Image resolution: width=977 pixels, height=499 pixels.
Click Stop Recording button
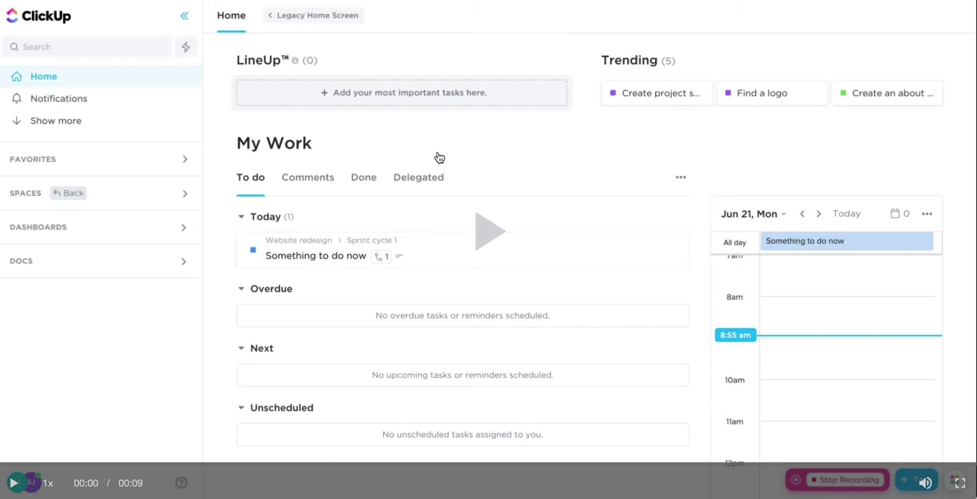coord(845,480)
